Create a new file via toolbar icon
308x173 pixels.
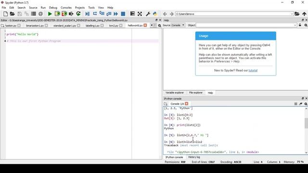click(x=5, y=14)
